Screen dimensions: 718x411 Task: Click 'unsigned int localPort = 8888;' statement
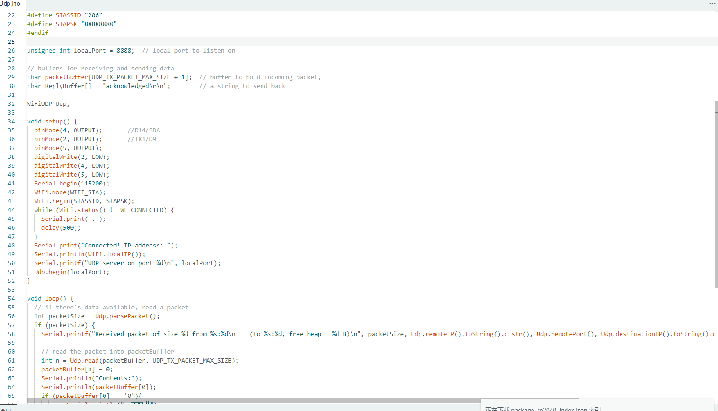point(81,51)
